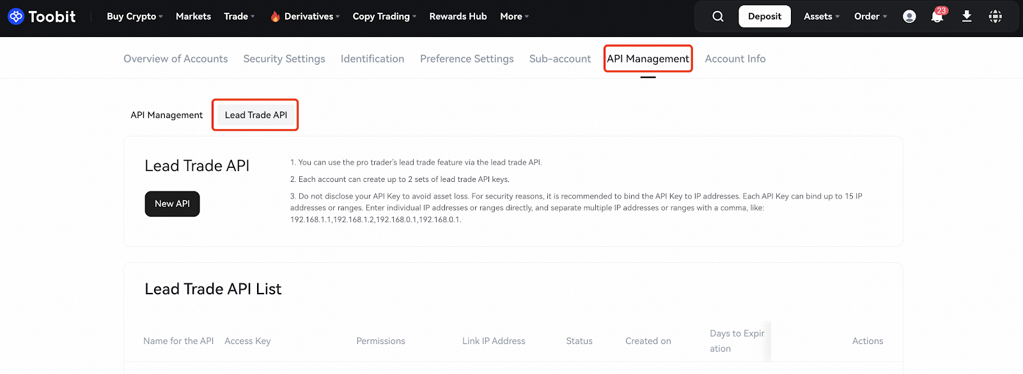Screen dimensions: 1023x374
Task: Expand the Order dropdown
Action: coord(871,17)
